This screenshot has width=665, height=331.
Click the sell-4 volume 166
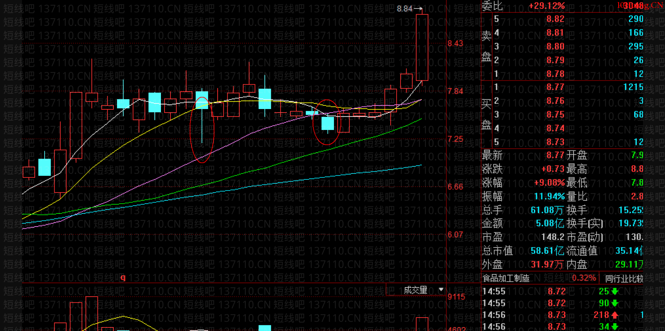(636, 33)
